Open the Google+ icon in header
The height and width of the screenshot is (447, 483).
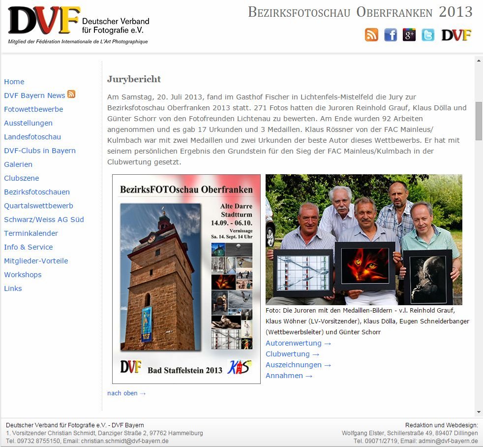tap(409, 35)
